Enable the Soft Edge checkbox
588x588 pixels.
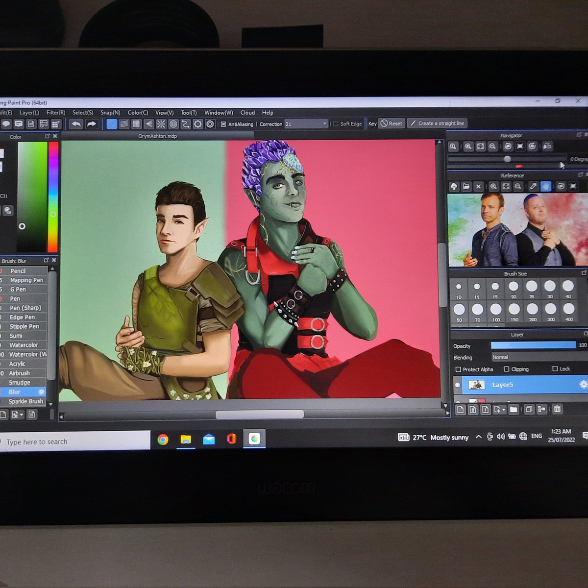click(336, 124)
